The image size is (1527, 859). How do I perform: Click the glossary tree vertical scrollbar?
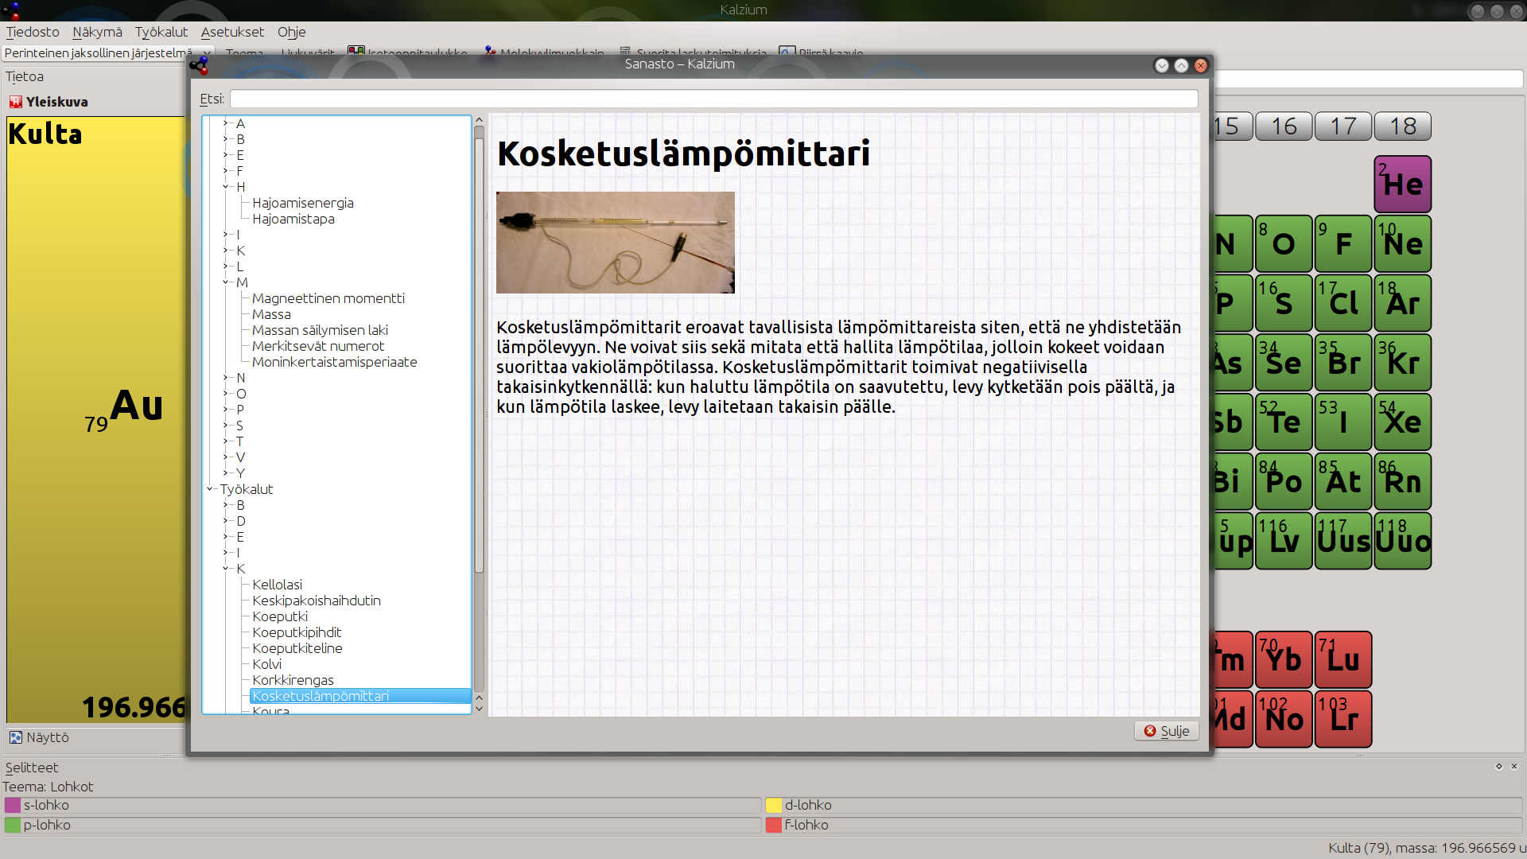pos(479,354)
